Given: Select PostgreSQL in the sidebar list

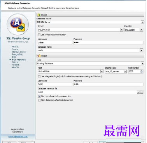Looking at the screenshot, I should pyautogui.click(x=17, y=54).
